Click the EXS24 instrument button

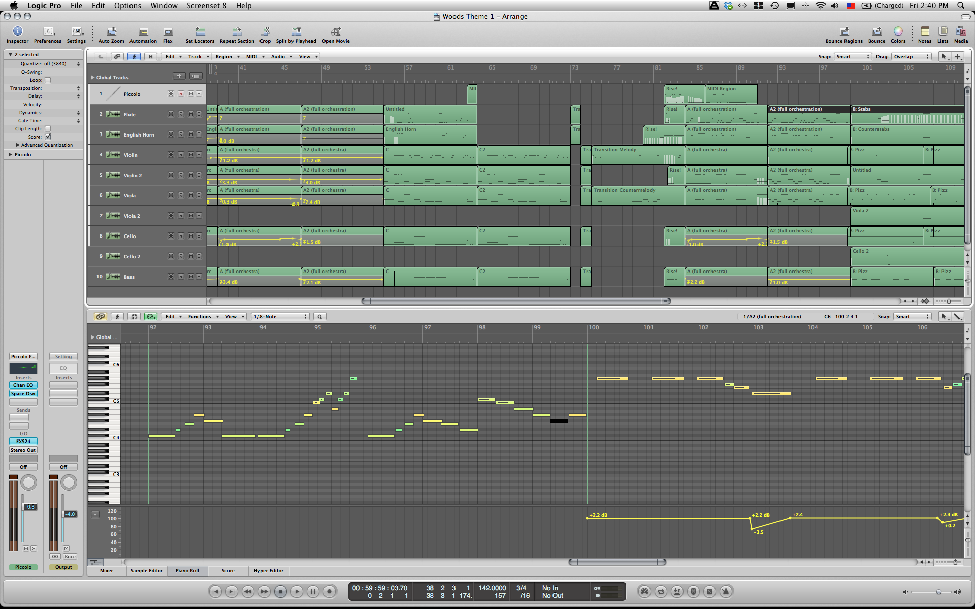(x=23, y=442)
